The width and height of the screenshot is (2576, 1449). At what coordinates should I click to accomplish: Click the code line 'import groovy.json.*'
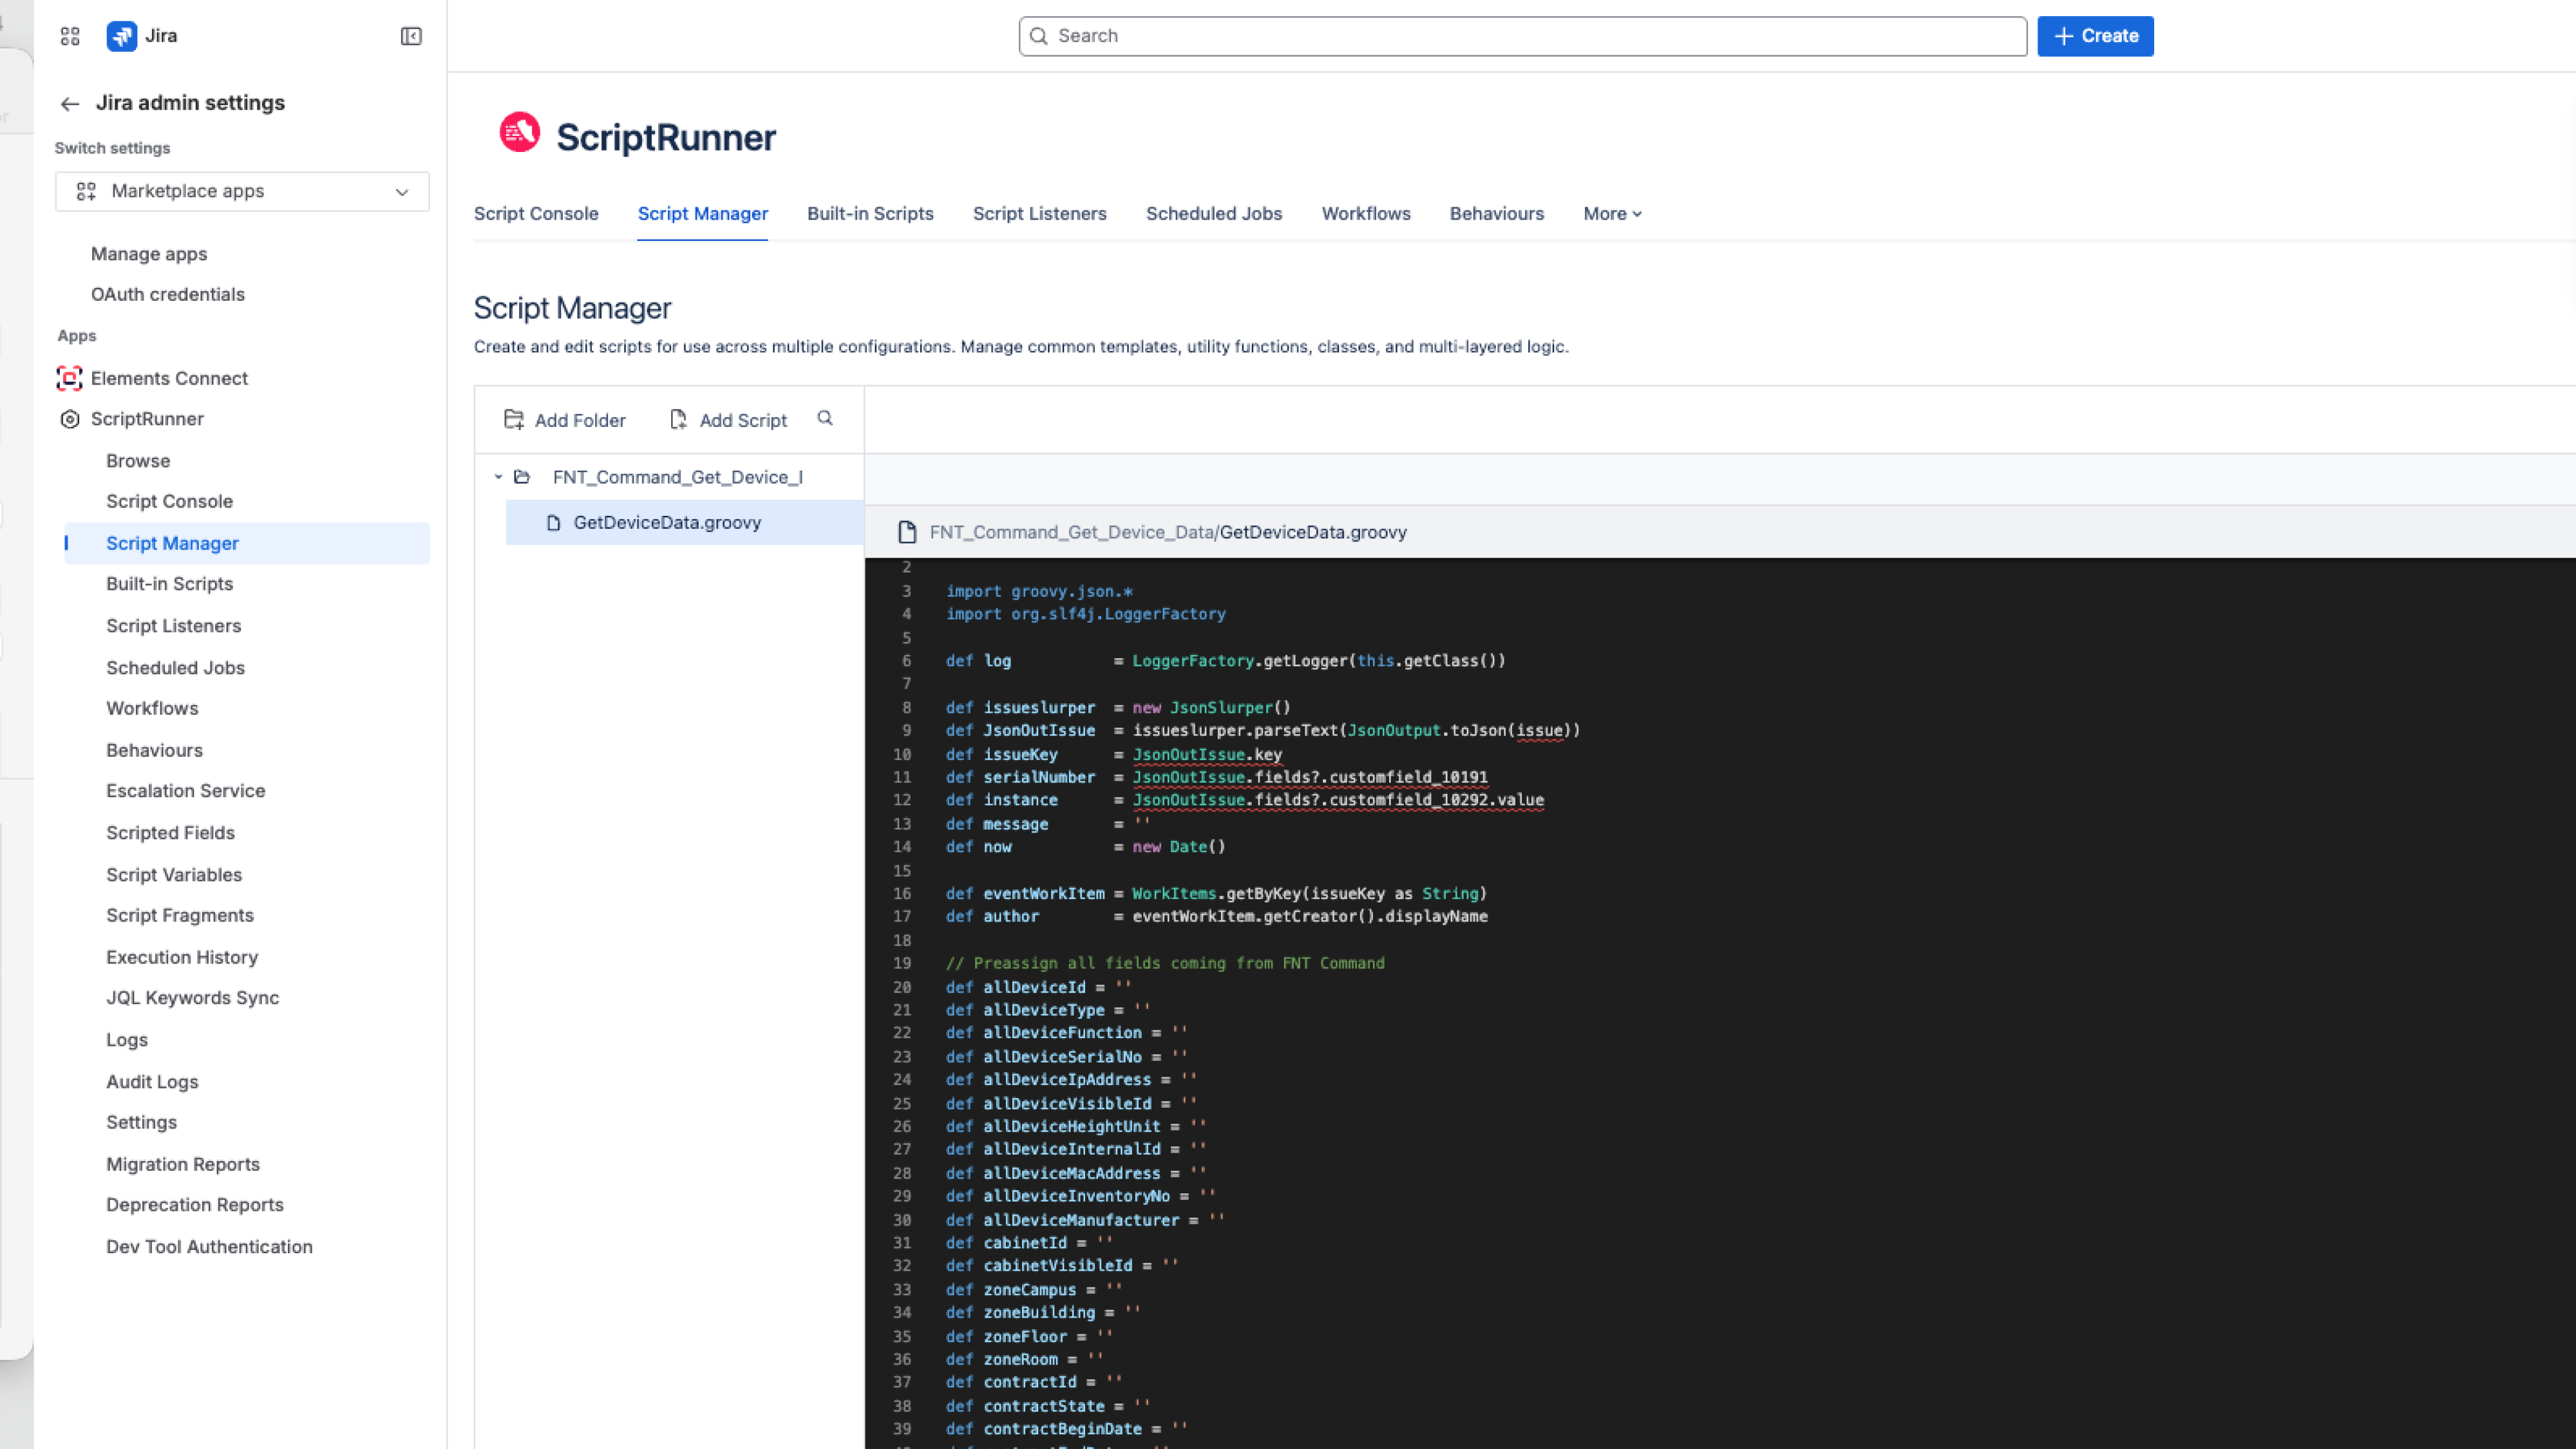click(1039, 591)
